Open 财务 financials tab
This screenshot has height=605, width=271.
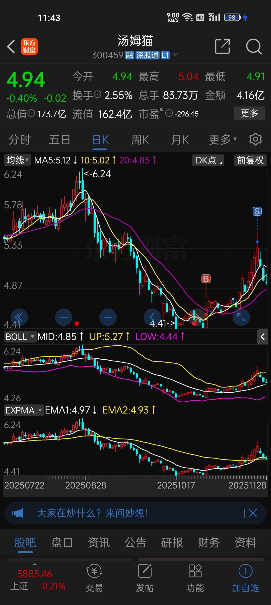209,542
